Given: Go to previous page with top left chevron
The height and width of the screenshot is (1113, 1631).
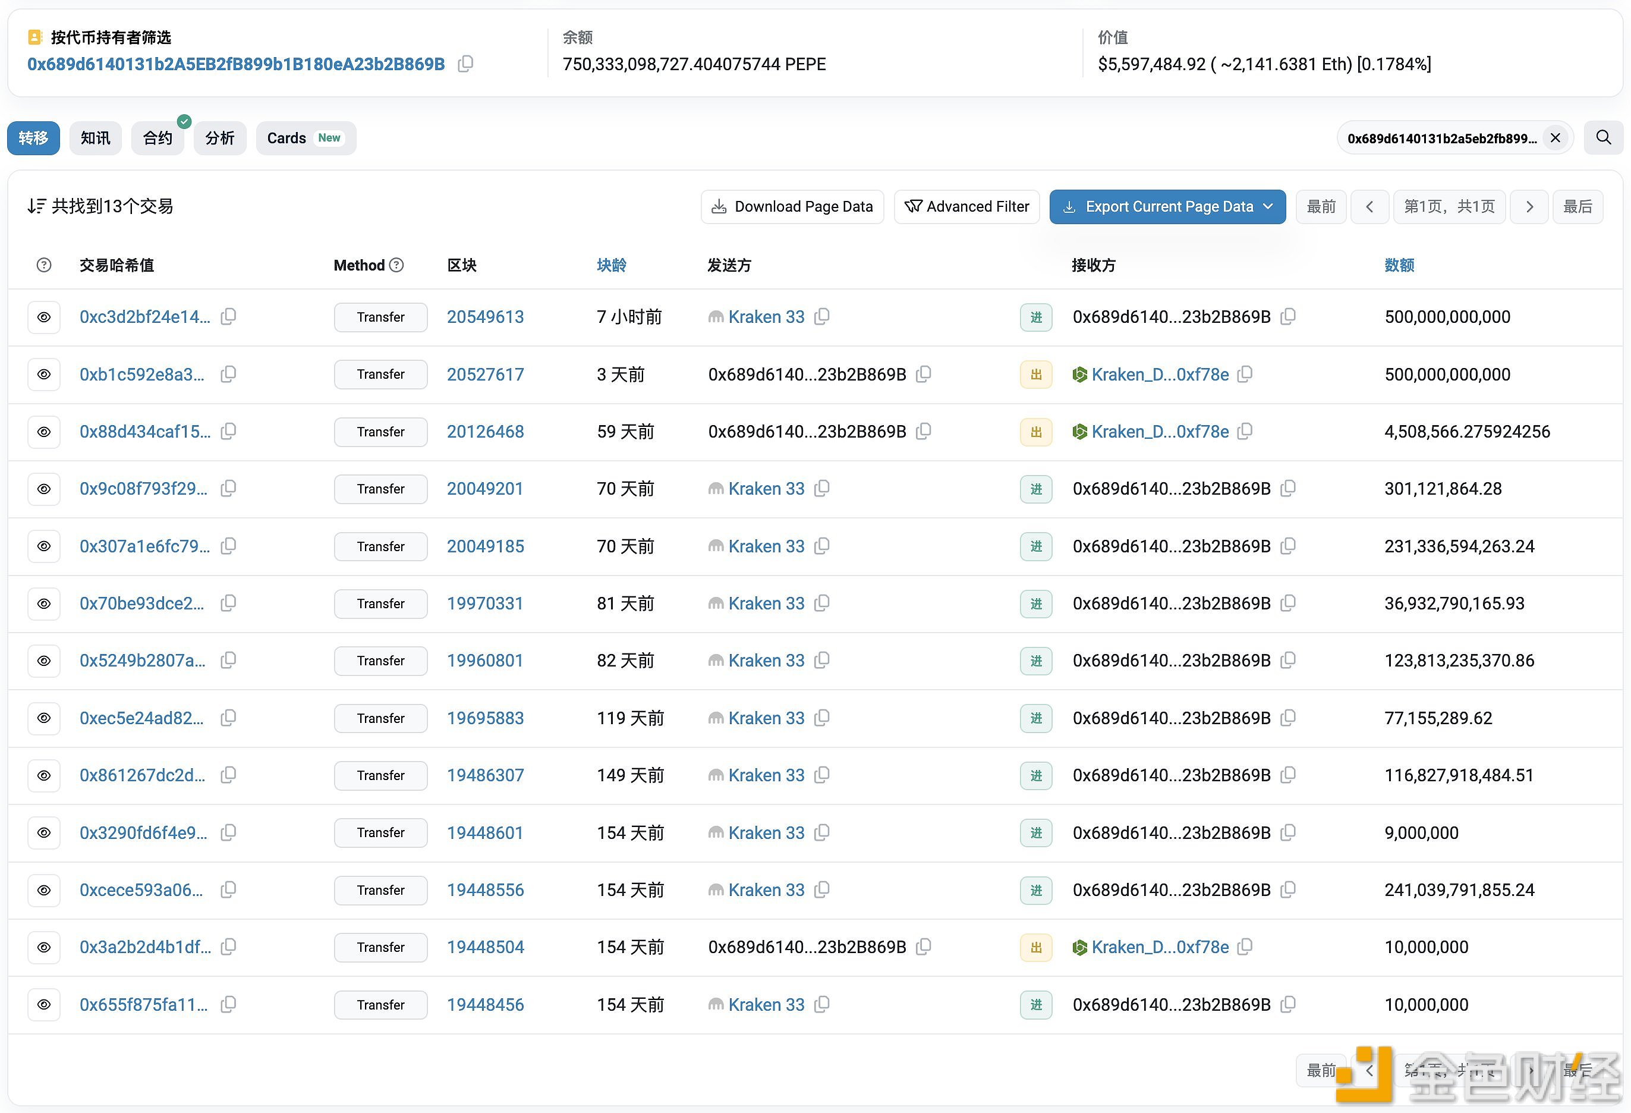Looking at the screenshot, I should (1369, 206).
